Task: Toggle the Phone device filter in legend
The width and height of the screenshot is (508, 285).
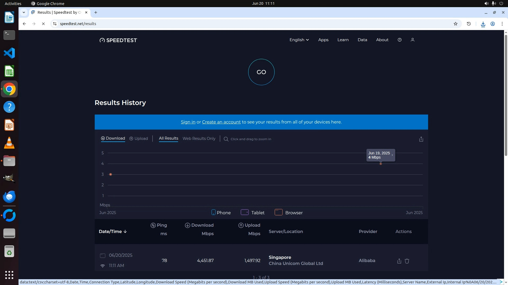Action: point(221,213)
